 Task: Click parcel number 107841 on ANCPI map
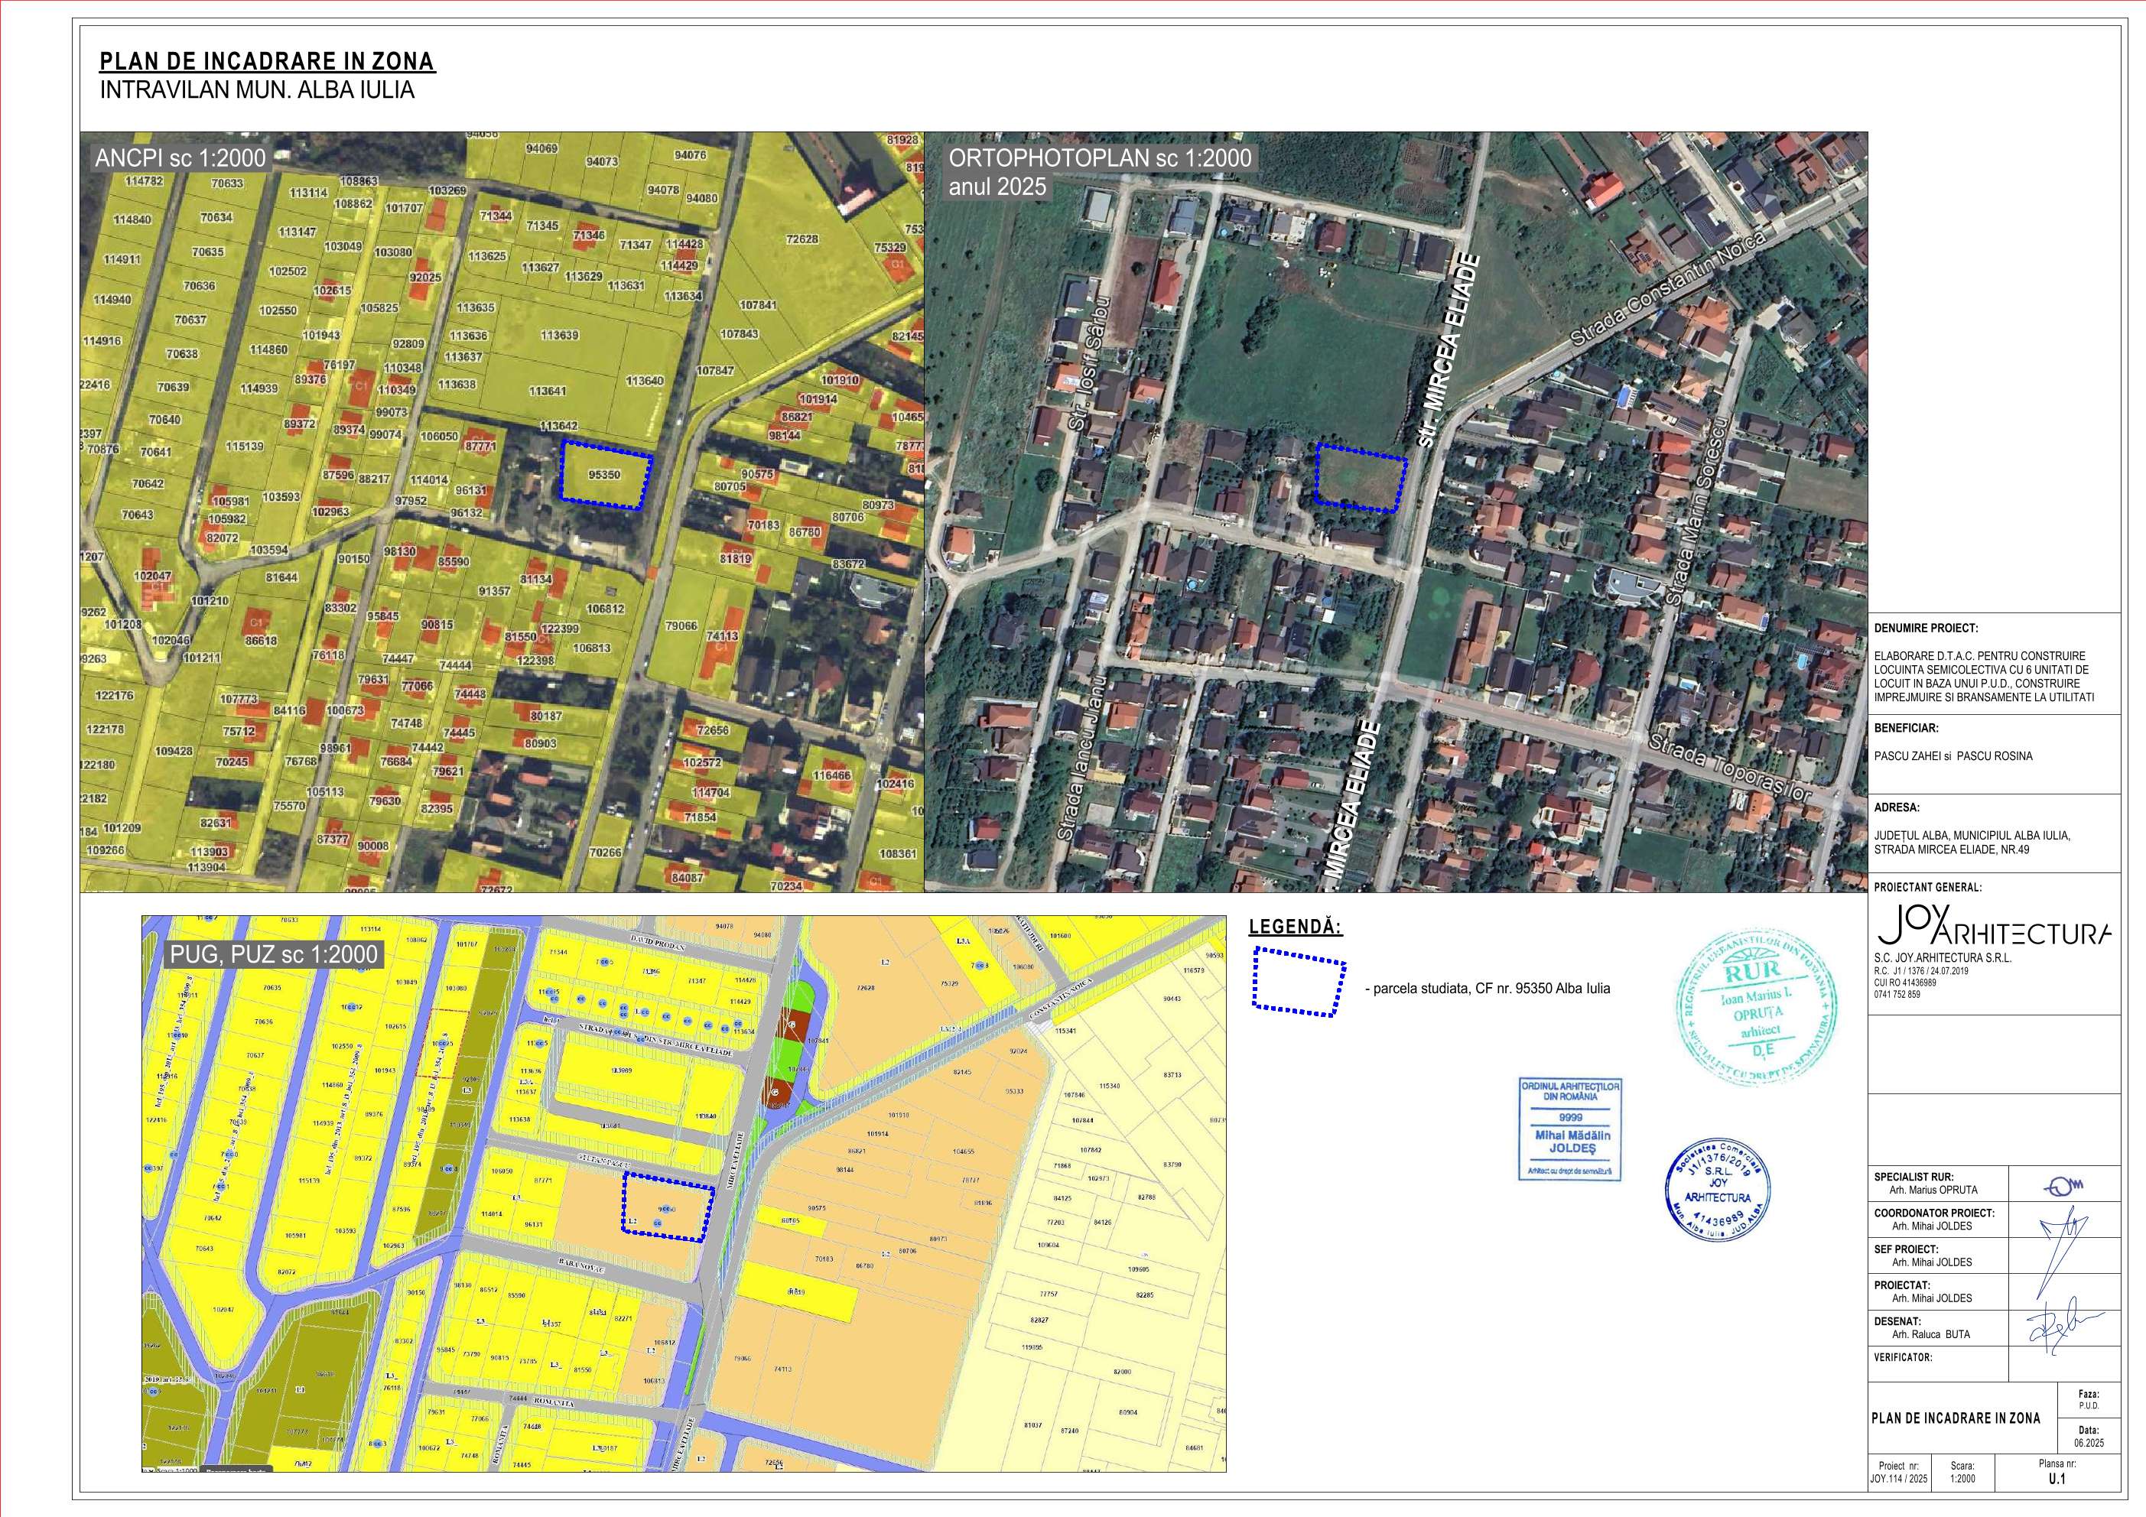point(757,306)
